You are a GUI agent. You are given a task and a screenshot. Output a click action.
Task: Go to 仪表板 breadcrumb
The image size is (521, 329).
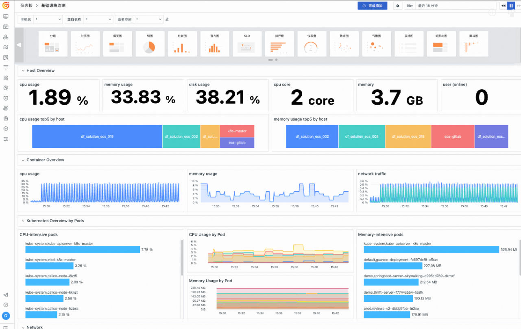27,6
